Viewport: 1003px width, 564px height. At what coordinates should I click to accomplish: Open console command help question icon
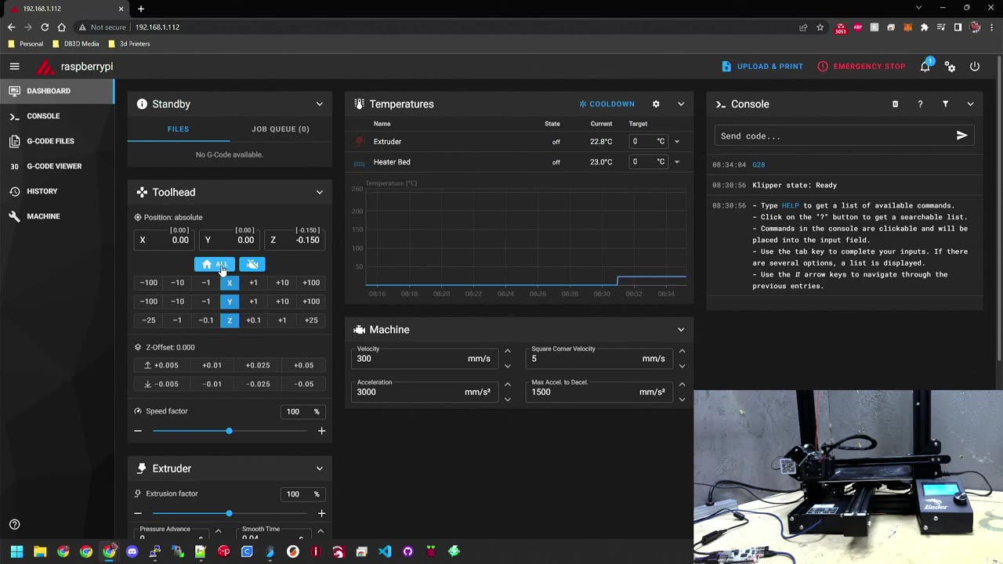[x=920, y=104]
